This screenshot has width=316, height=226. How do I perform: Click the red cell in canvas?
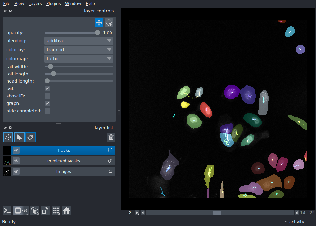[x=206, y=110]
